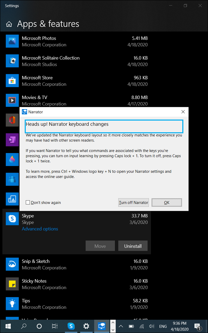208x333 pixels.
Task: Open Cortana circle on taskbar
Action: 39,326
